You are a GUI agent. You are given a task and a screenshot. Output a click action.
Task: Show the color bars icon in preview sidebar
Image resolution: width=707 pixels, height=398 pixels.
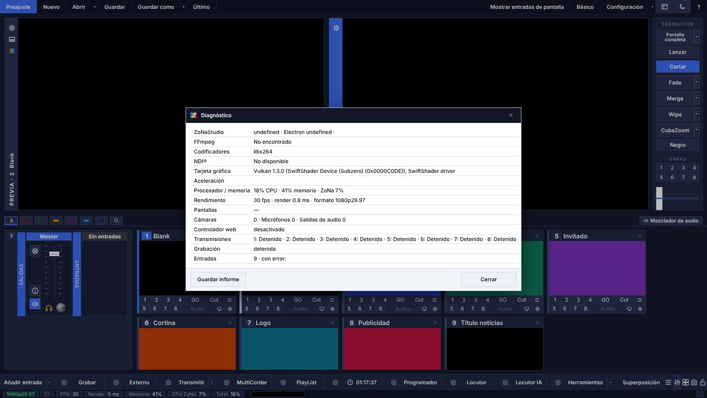12,51
